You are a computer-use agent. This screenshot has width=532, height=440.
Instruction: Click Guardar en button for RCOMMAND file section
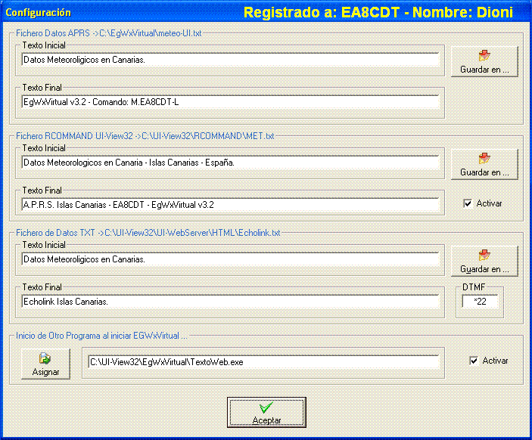[x=484, y=164]
